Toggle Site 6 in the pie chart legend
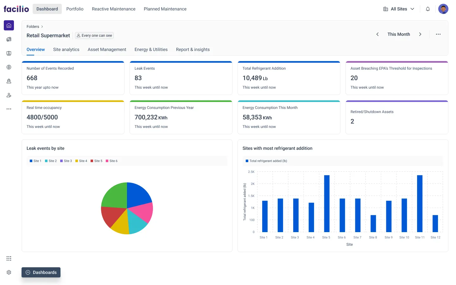The height and width of the screenshot is (285, 456). [111, 161]
